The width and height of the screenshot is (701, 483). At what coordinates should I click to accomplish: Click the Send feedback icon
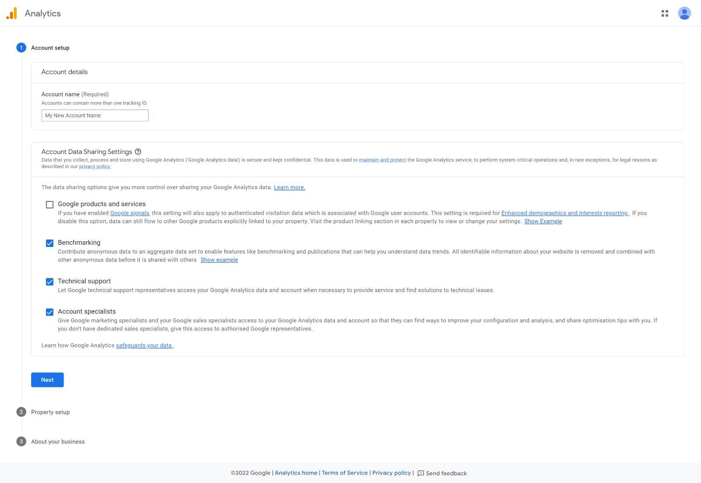pos(421,473)
